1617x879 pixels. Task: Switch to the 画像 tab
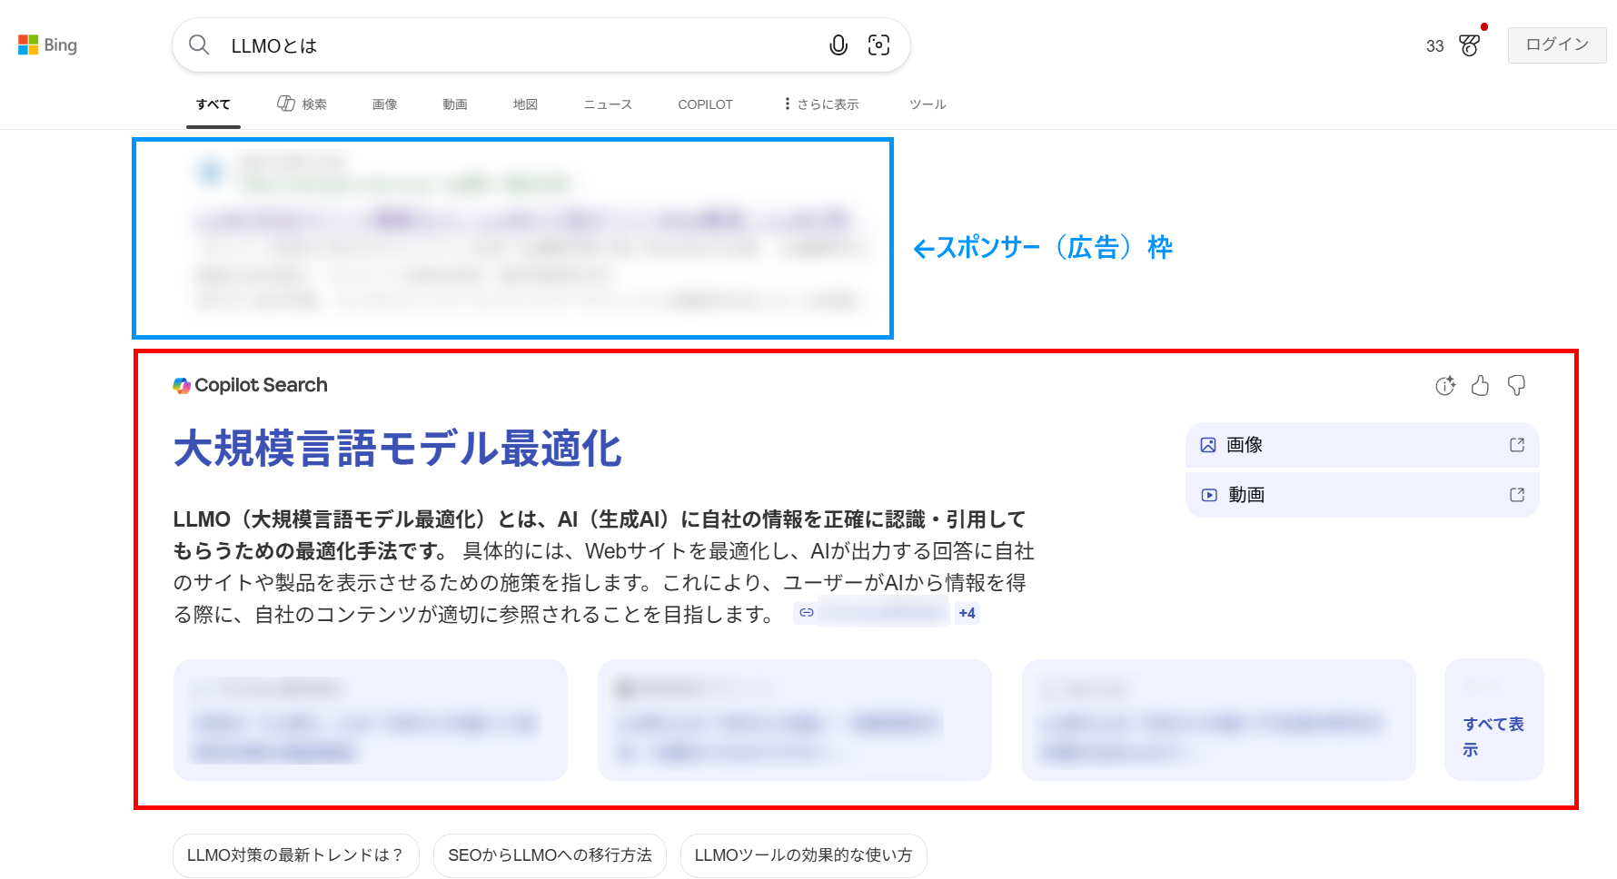tap(384, 104)
